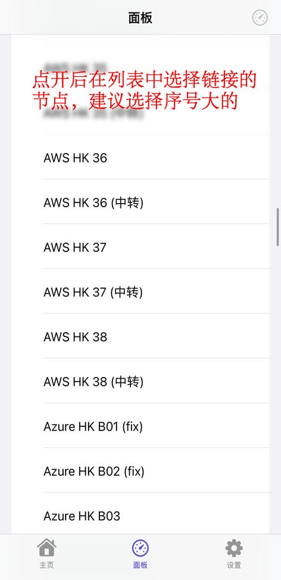The width and height of the screenshot is (281, 580).
Task: Pick AWS HK 38 from the list
Action: coord(156,337)
